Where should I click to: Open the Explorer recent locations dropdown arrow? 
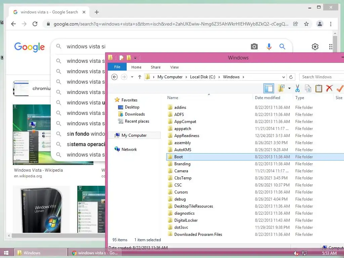(x=132, y=77)
